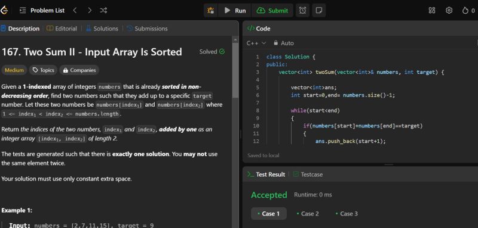Image resolution: width=478 pixels, height=228 pixels.
Task: Run the code
Action: [235, 10]
